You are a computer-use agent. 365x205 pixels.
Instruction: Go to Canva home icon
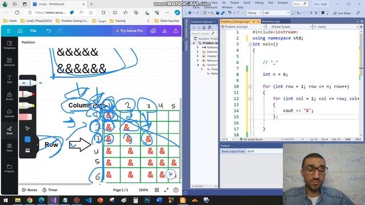20,31
